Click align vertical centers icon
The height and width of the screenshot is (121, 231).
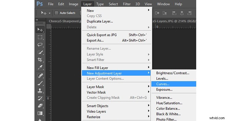coord(157,13)
